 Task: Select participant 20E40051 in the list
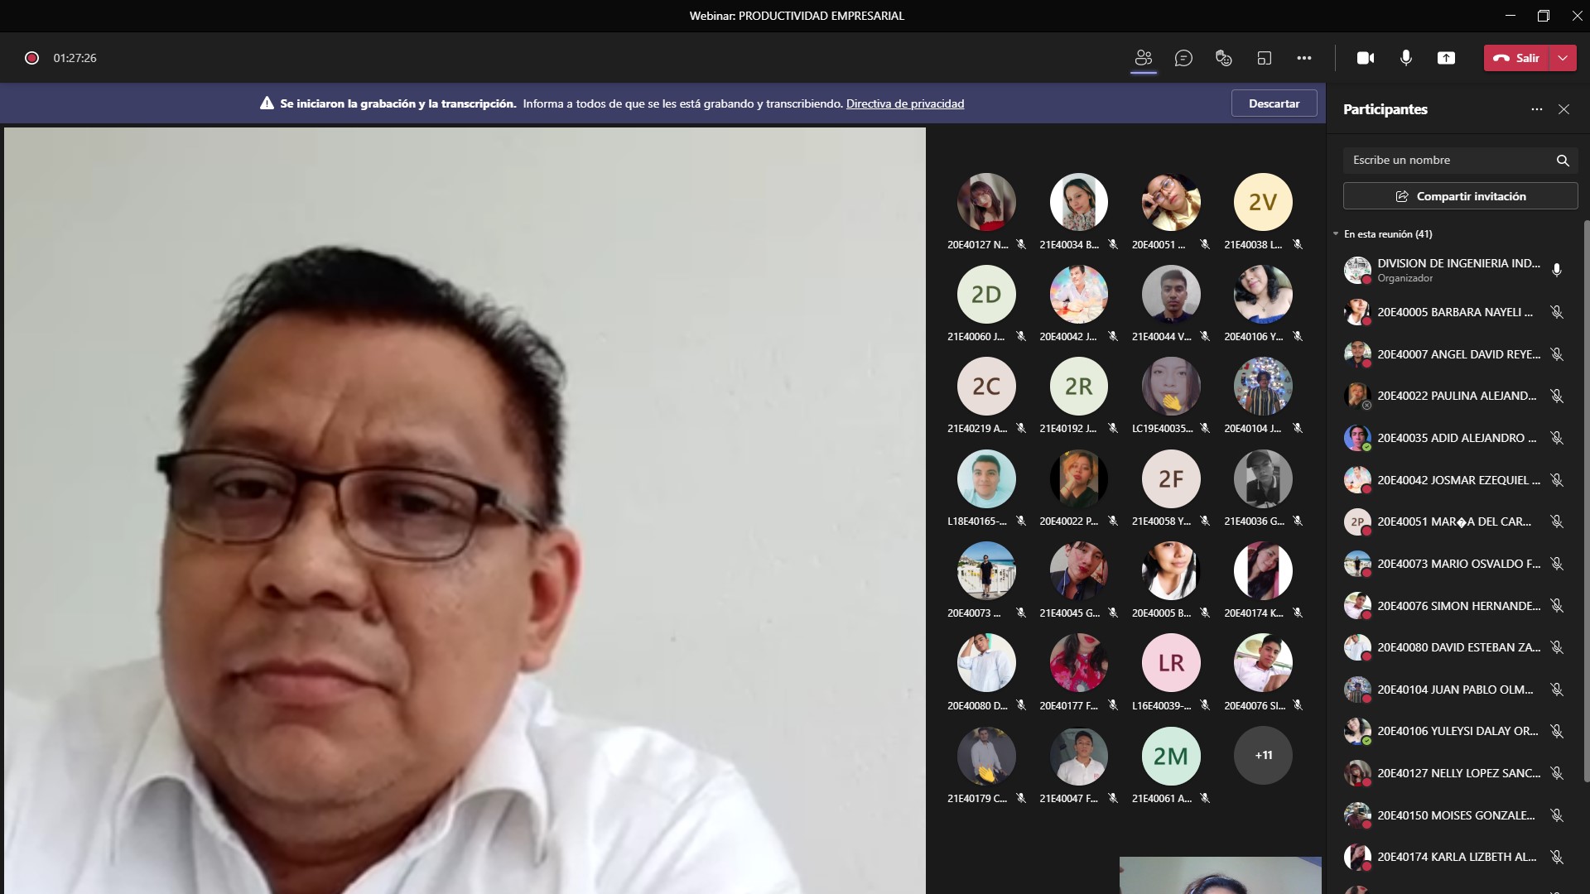(x=1456, y=521)
